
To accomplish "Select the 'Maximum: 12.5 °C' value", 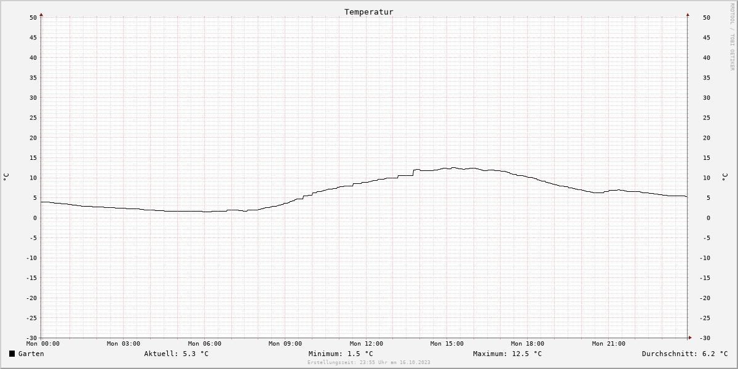I will (507, 354).
